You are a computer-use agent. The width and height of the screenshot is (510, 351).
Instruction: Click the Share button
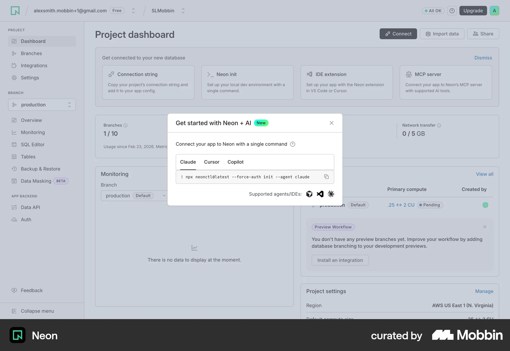click(483, 34)
